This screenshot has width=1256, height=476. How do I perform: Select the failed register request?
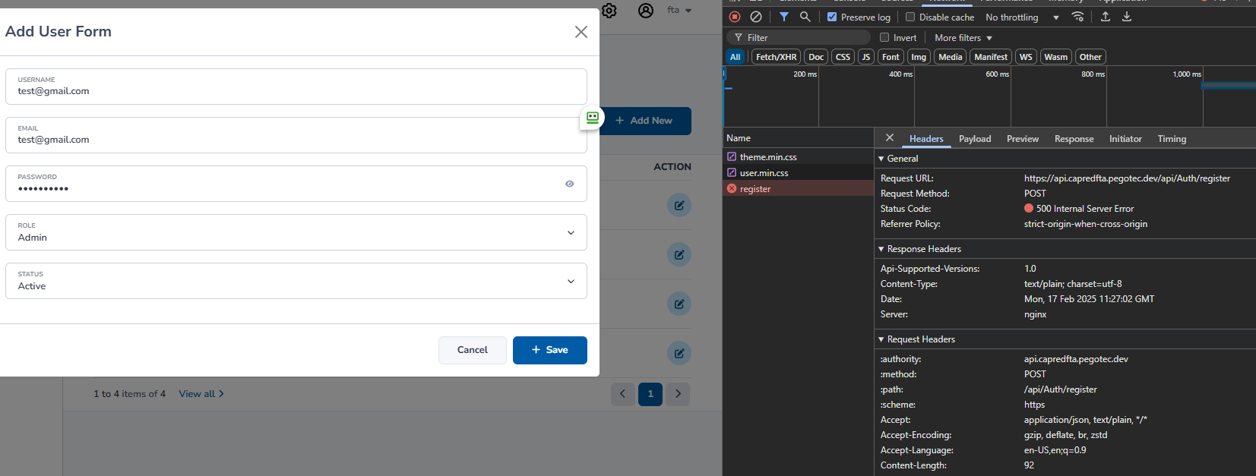[x=755, y=189]
